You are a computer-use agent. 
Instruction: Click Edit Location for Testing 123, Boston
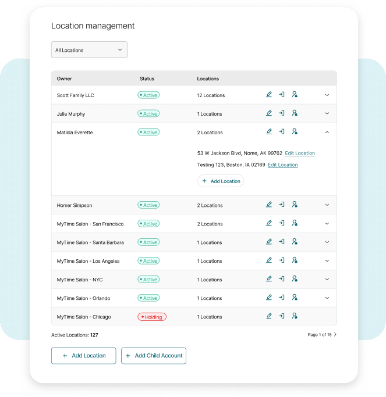(x=283, y=165)
